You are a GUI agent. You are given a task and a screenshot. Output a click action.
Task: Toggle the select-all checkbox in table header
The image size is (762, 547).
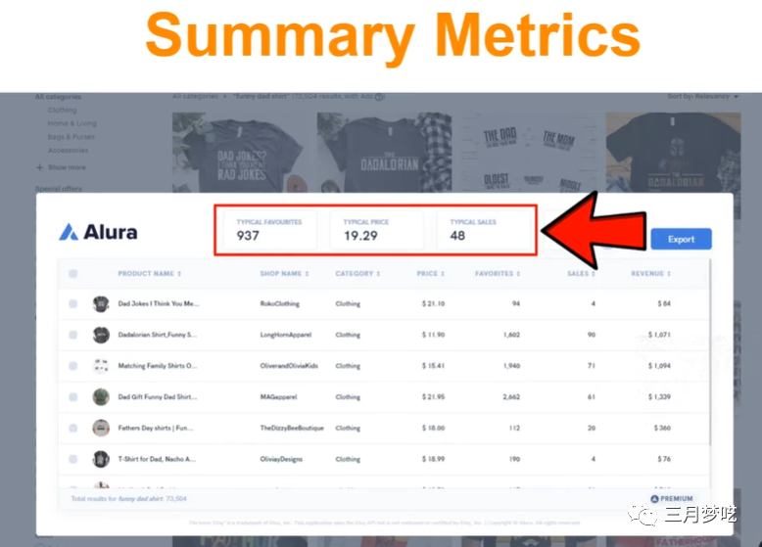pyautogui.click(x=72, y=274)
